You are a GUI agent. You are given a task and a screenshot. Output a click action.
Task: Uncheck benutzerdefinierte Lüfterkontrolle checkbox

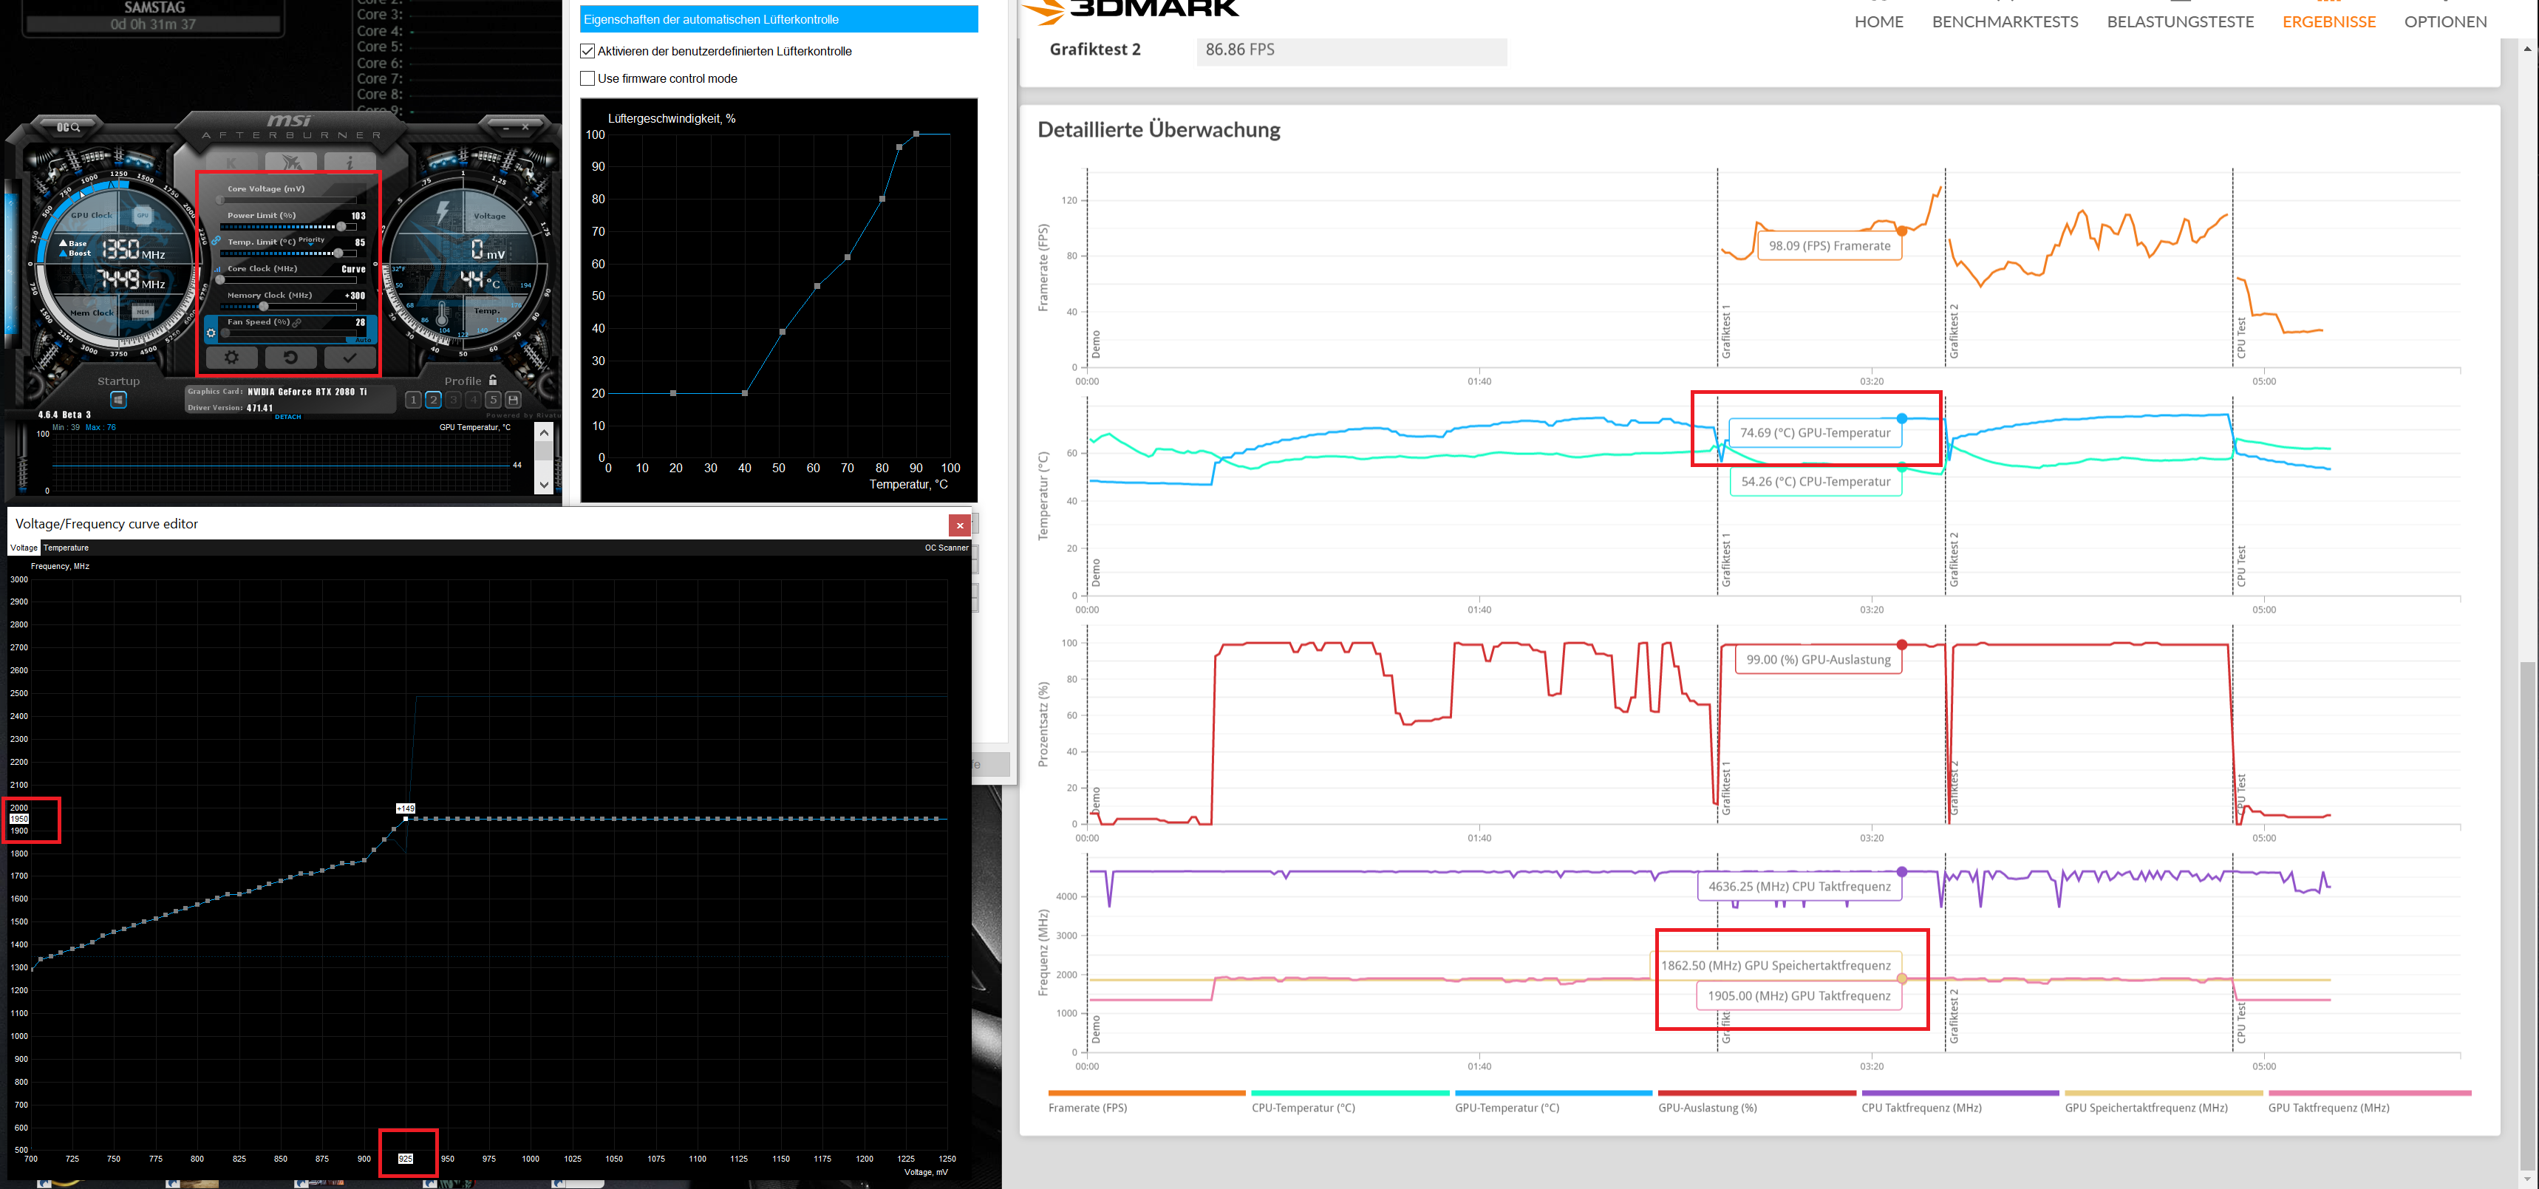[587, 51]
